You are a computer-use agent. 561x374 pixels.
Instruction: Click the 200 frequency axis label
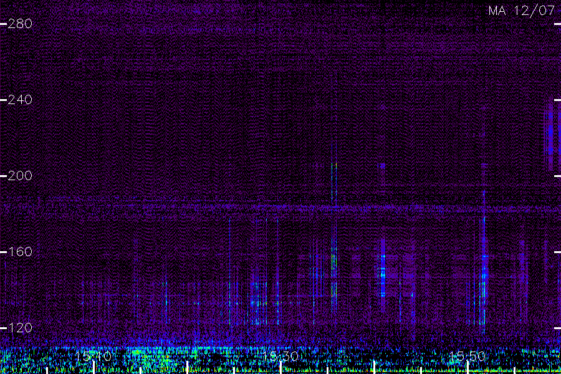(x=20, y=175)
